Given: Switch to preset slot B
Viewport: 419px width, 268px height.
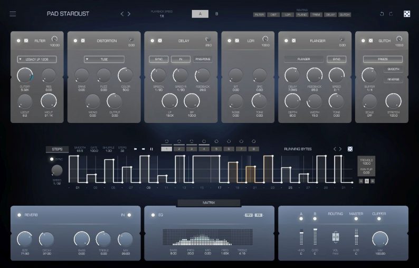Looking at the screenshot, I should click(x=217, y=14).
